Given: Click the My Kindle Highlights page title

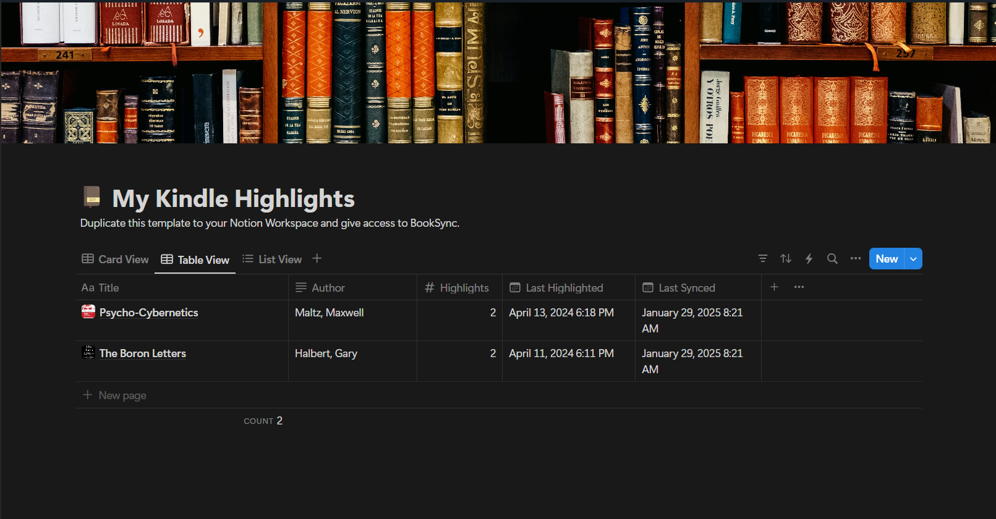Looking at the screenshot, I should pos(233,199).
